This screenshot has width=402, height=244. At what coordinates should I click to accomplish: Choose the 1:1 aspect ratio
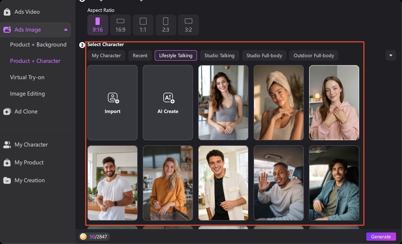[143, 25]
